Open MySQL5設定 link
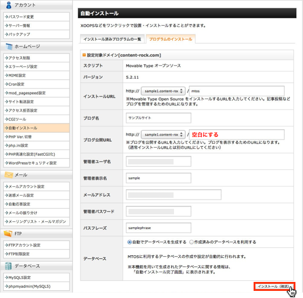The image size is (303, 298). pos(36,278)
